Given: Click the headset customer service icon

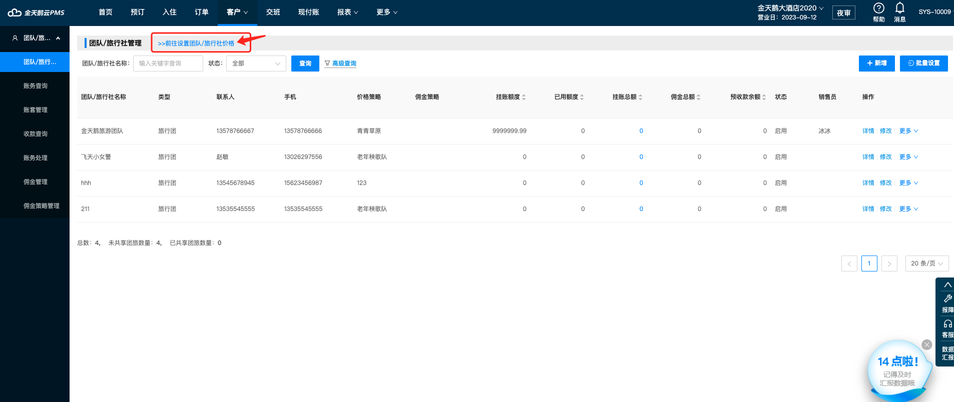Looking at the screenshot, I should click(x=947, y=323).
